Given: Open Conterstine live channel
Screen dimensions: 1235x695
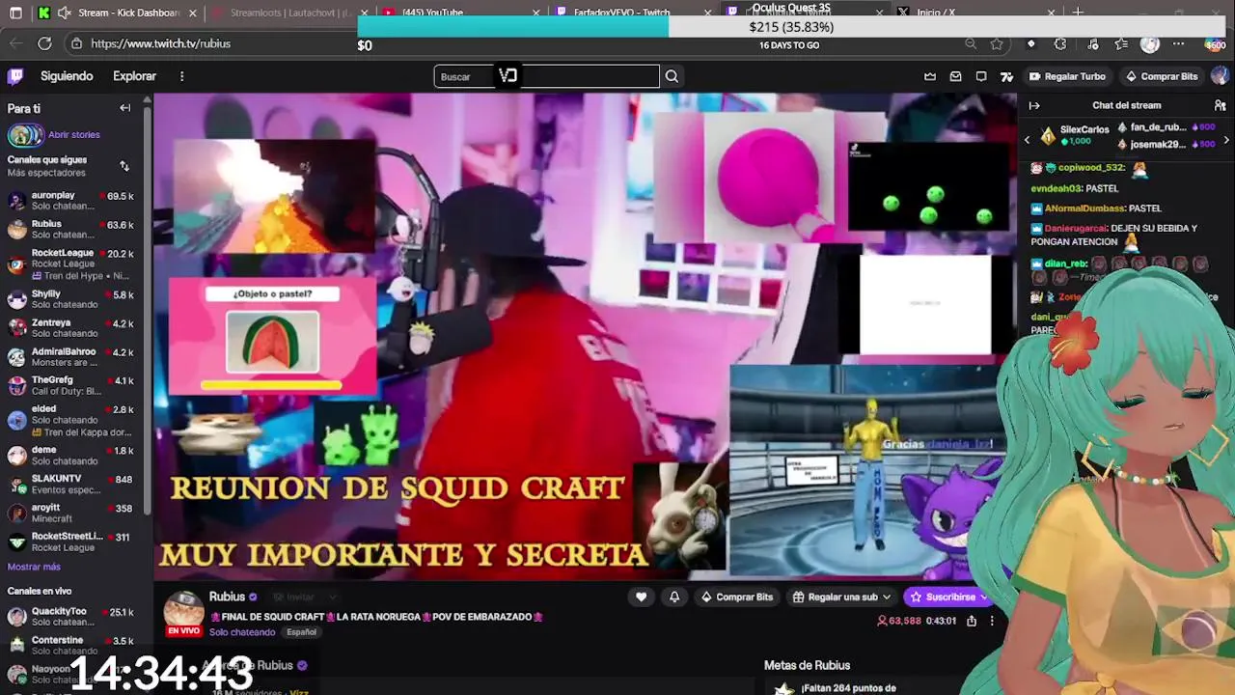Looking at the screenshot, I should tap(70, 646).
